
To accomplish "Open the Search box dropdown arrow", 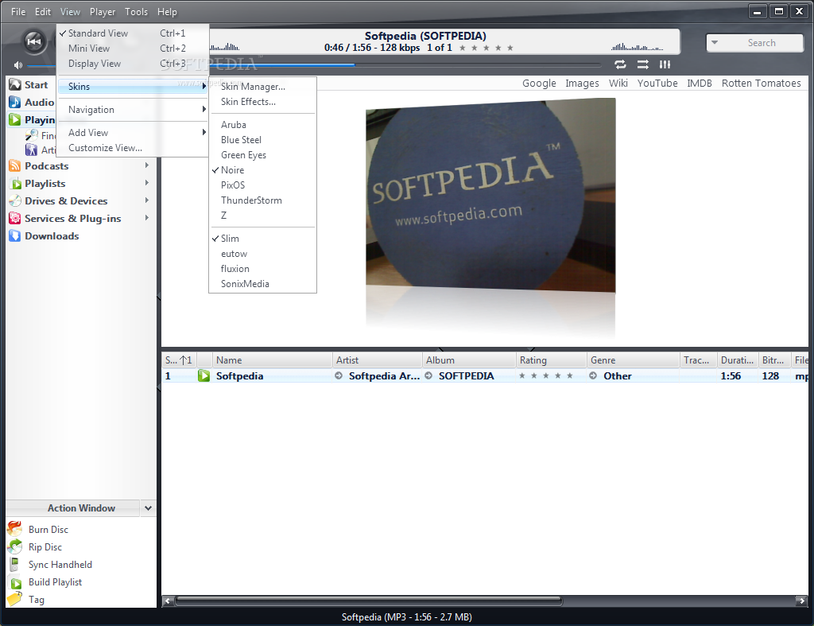I will 715,43.
